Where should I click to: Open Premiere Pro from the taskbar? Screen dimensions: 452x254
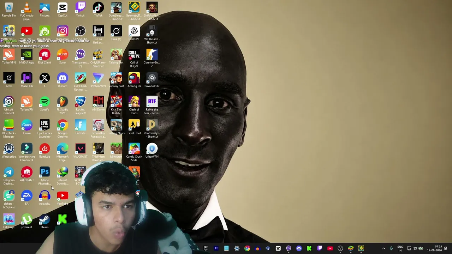coord(216,248)
